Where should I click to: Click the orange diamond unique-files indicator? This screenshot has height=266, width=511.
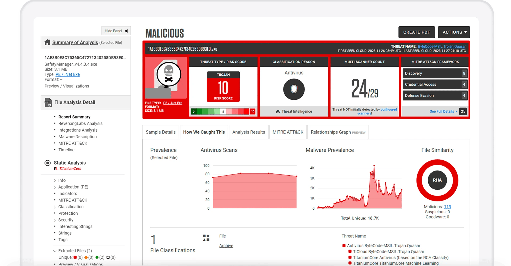pyautogui.click(x=86, y=257)
